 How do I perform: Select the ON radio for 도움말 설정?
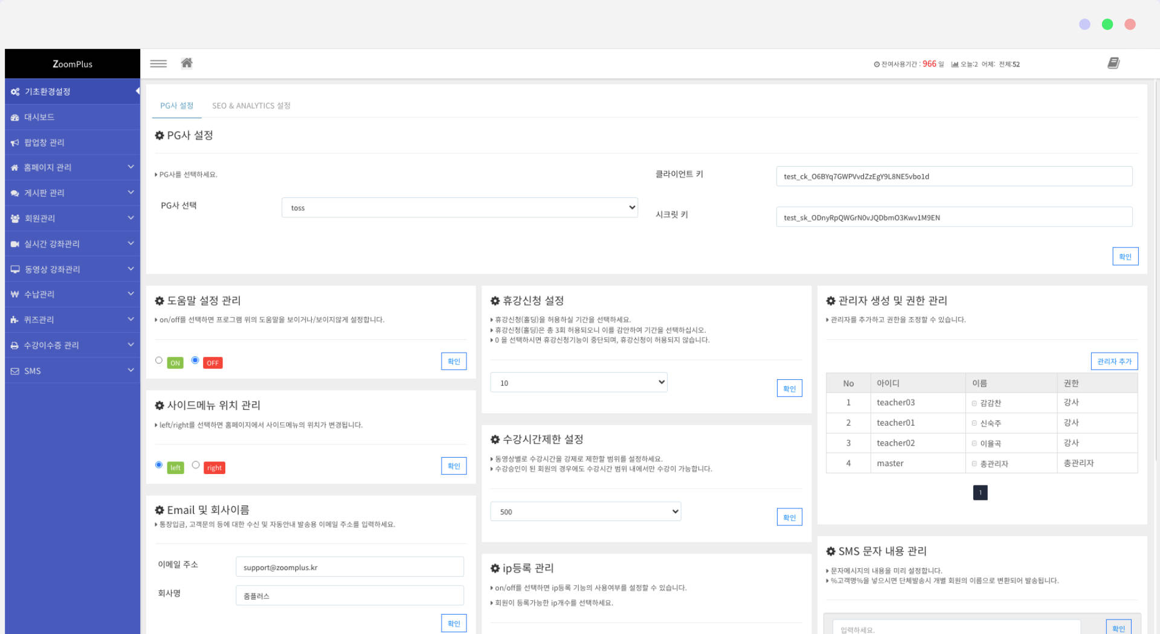159,360
